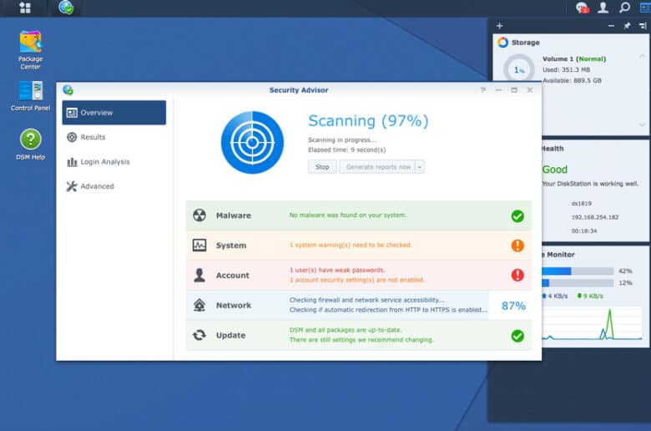Click the Storage widget ring icon
Image resolution: width=651 pixels, height=431 pixels.
tap(502, 43)
